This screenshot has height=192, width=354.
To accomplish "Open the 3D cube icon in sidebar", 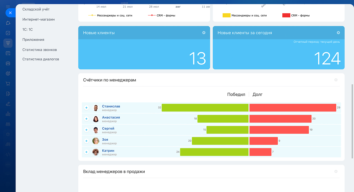I will (8, 134).
